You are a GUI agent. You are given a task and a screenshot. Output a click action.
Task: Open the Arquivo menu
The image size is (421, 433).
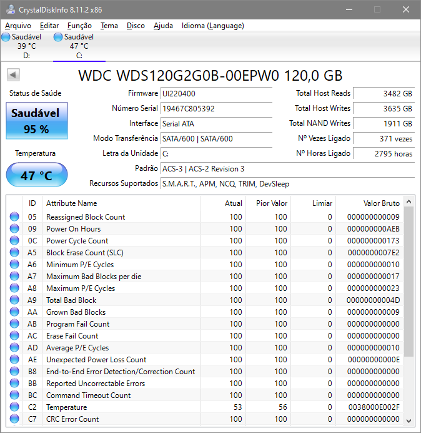click(x=18, y=26)
